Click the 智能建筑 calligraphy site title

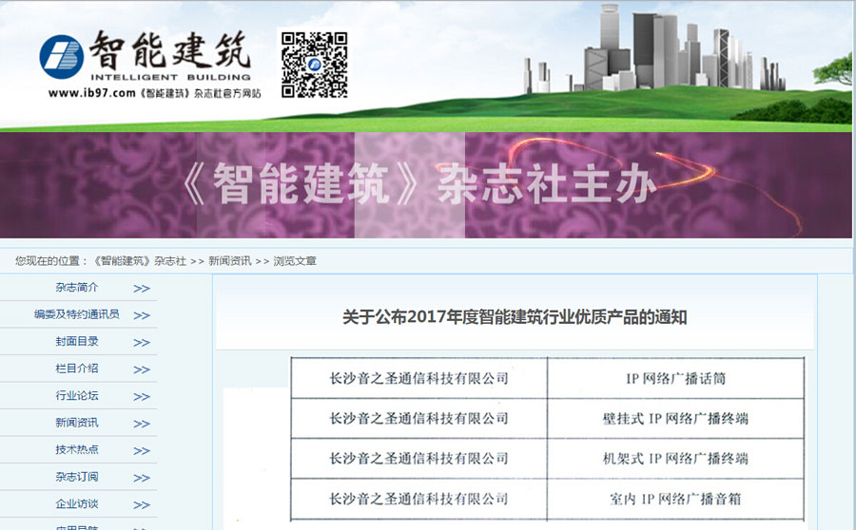(170, 50)
